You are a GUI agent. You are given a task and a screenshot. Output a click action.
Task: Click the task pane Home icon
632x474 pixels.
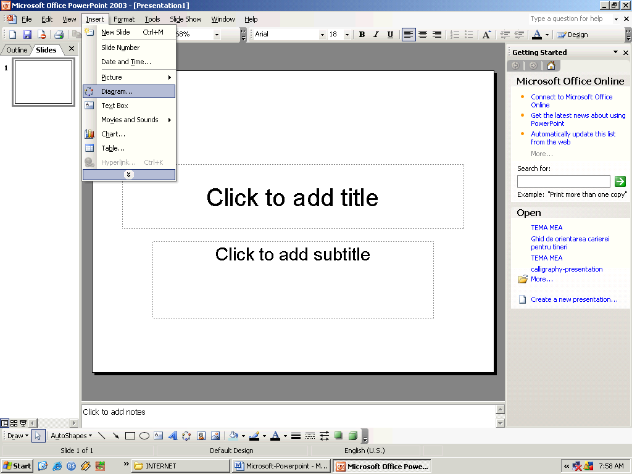point(551,65)
